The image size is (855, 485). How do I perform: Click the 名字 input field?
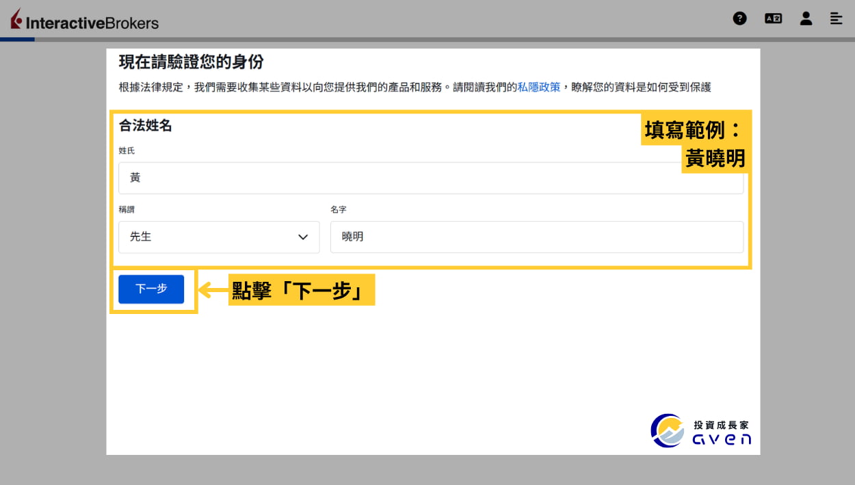[x=537, y=237]
